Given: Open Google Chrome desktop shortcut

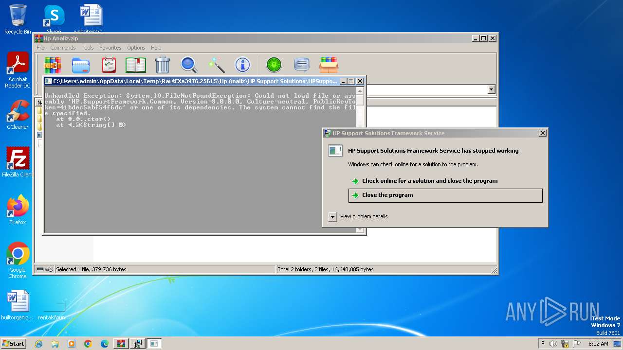Looking at the screenshot, I should (x=18, y=261).
